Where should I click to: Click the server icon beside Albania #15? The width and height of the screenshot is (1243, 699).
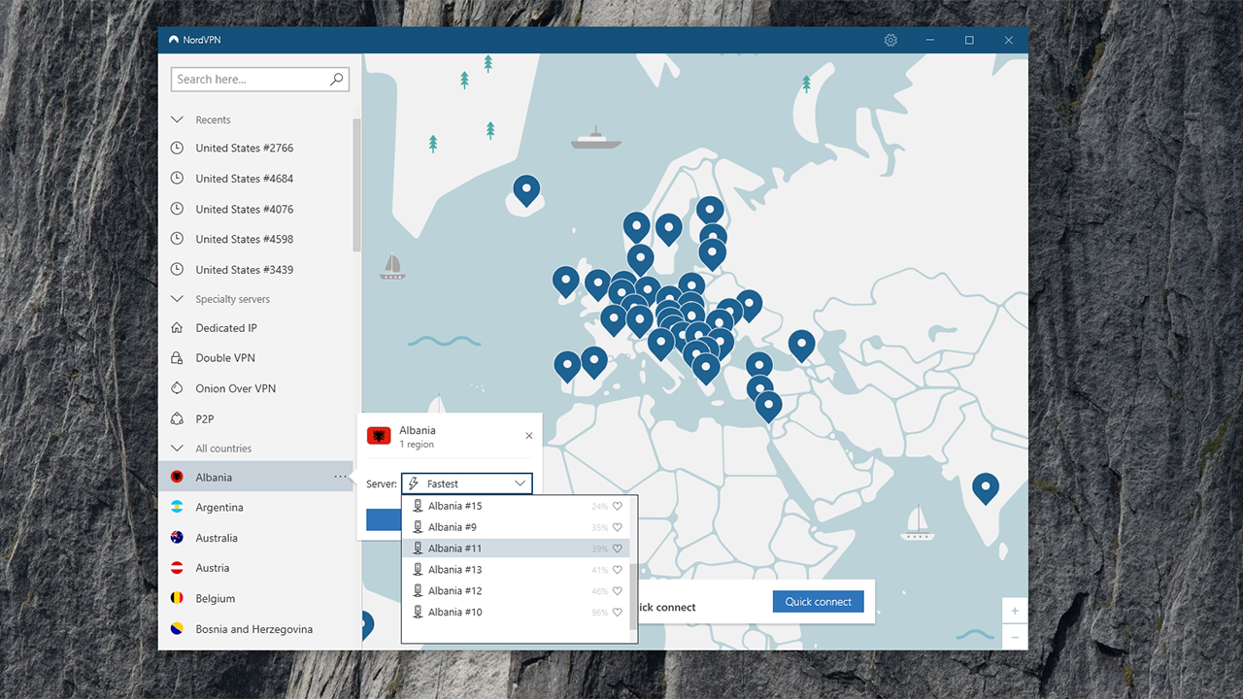click(x=418, y=506)
